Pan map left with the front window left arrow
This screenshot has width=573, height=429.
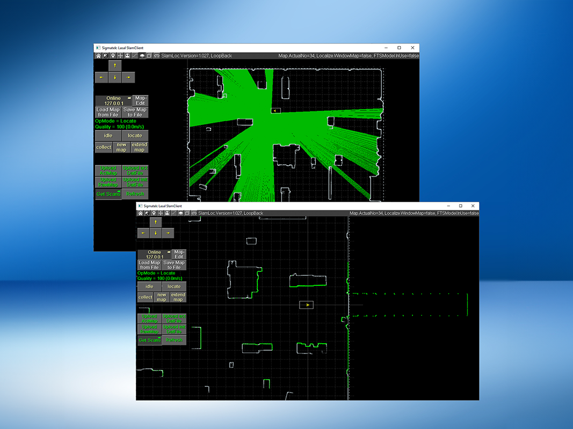point(143,233)
